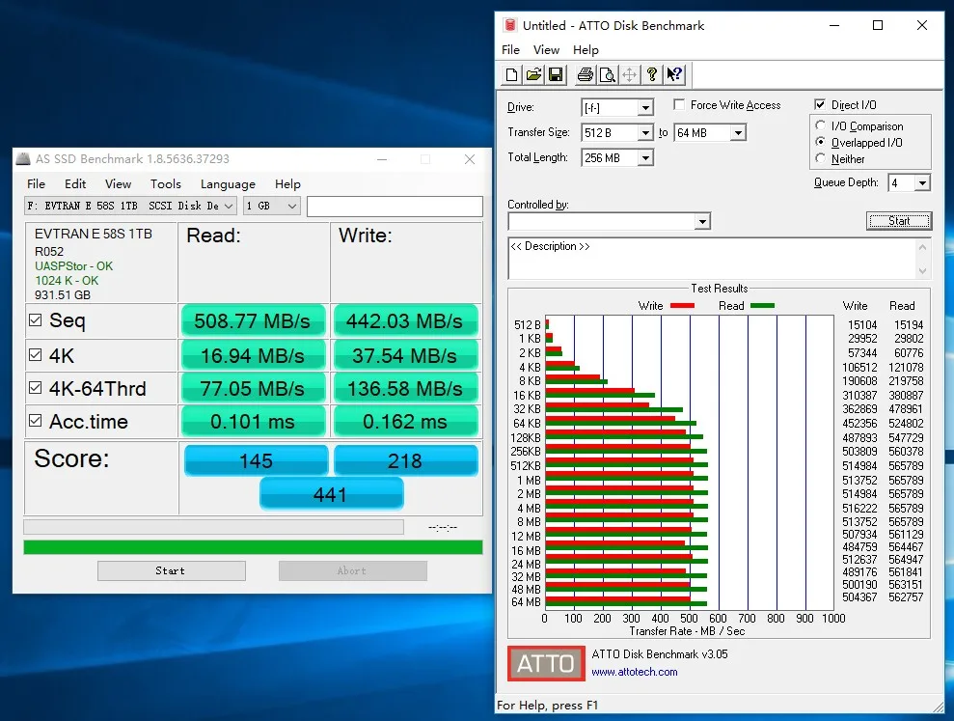
Task: Click the empty text field beside 1 GB
Action: tap(395, 207)
